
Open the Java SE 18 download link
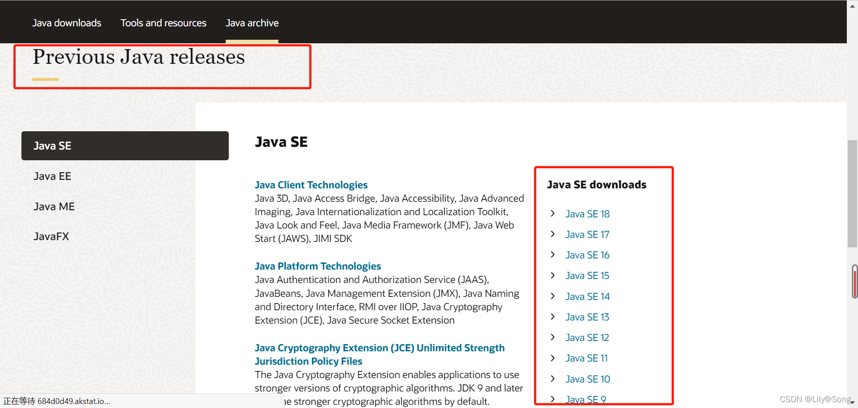587,214
